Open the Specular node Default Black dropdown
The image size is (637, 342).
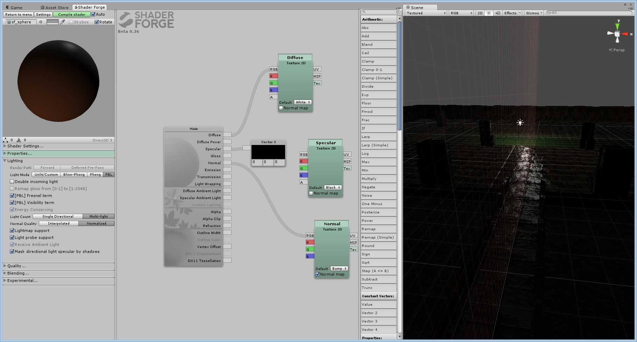pos(333,188)
